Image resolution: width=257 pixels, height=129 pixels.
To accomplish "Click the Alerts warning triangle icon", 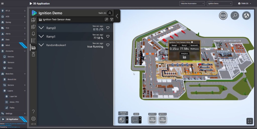I will [x=3, y=34].
